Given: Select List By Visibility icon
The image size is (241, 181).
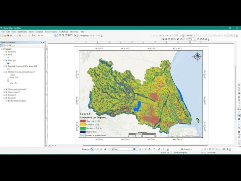Looking at the screenshot, I should 8,45.
